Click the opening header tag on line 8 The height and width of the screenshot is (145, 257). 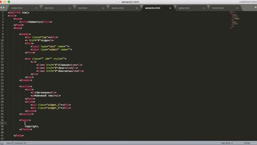(25, 34)
